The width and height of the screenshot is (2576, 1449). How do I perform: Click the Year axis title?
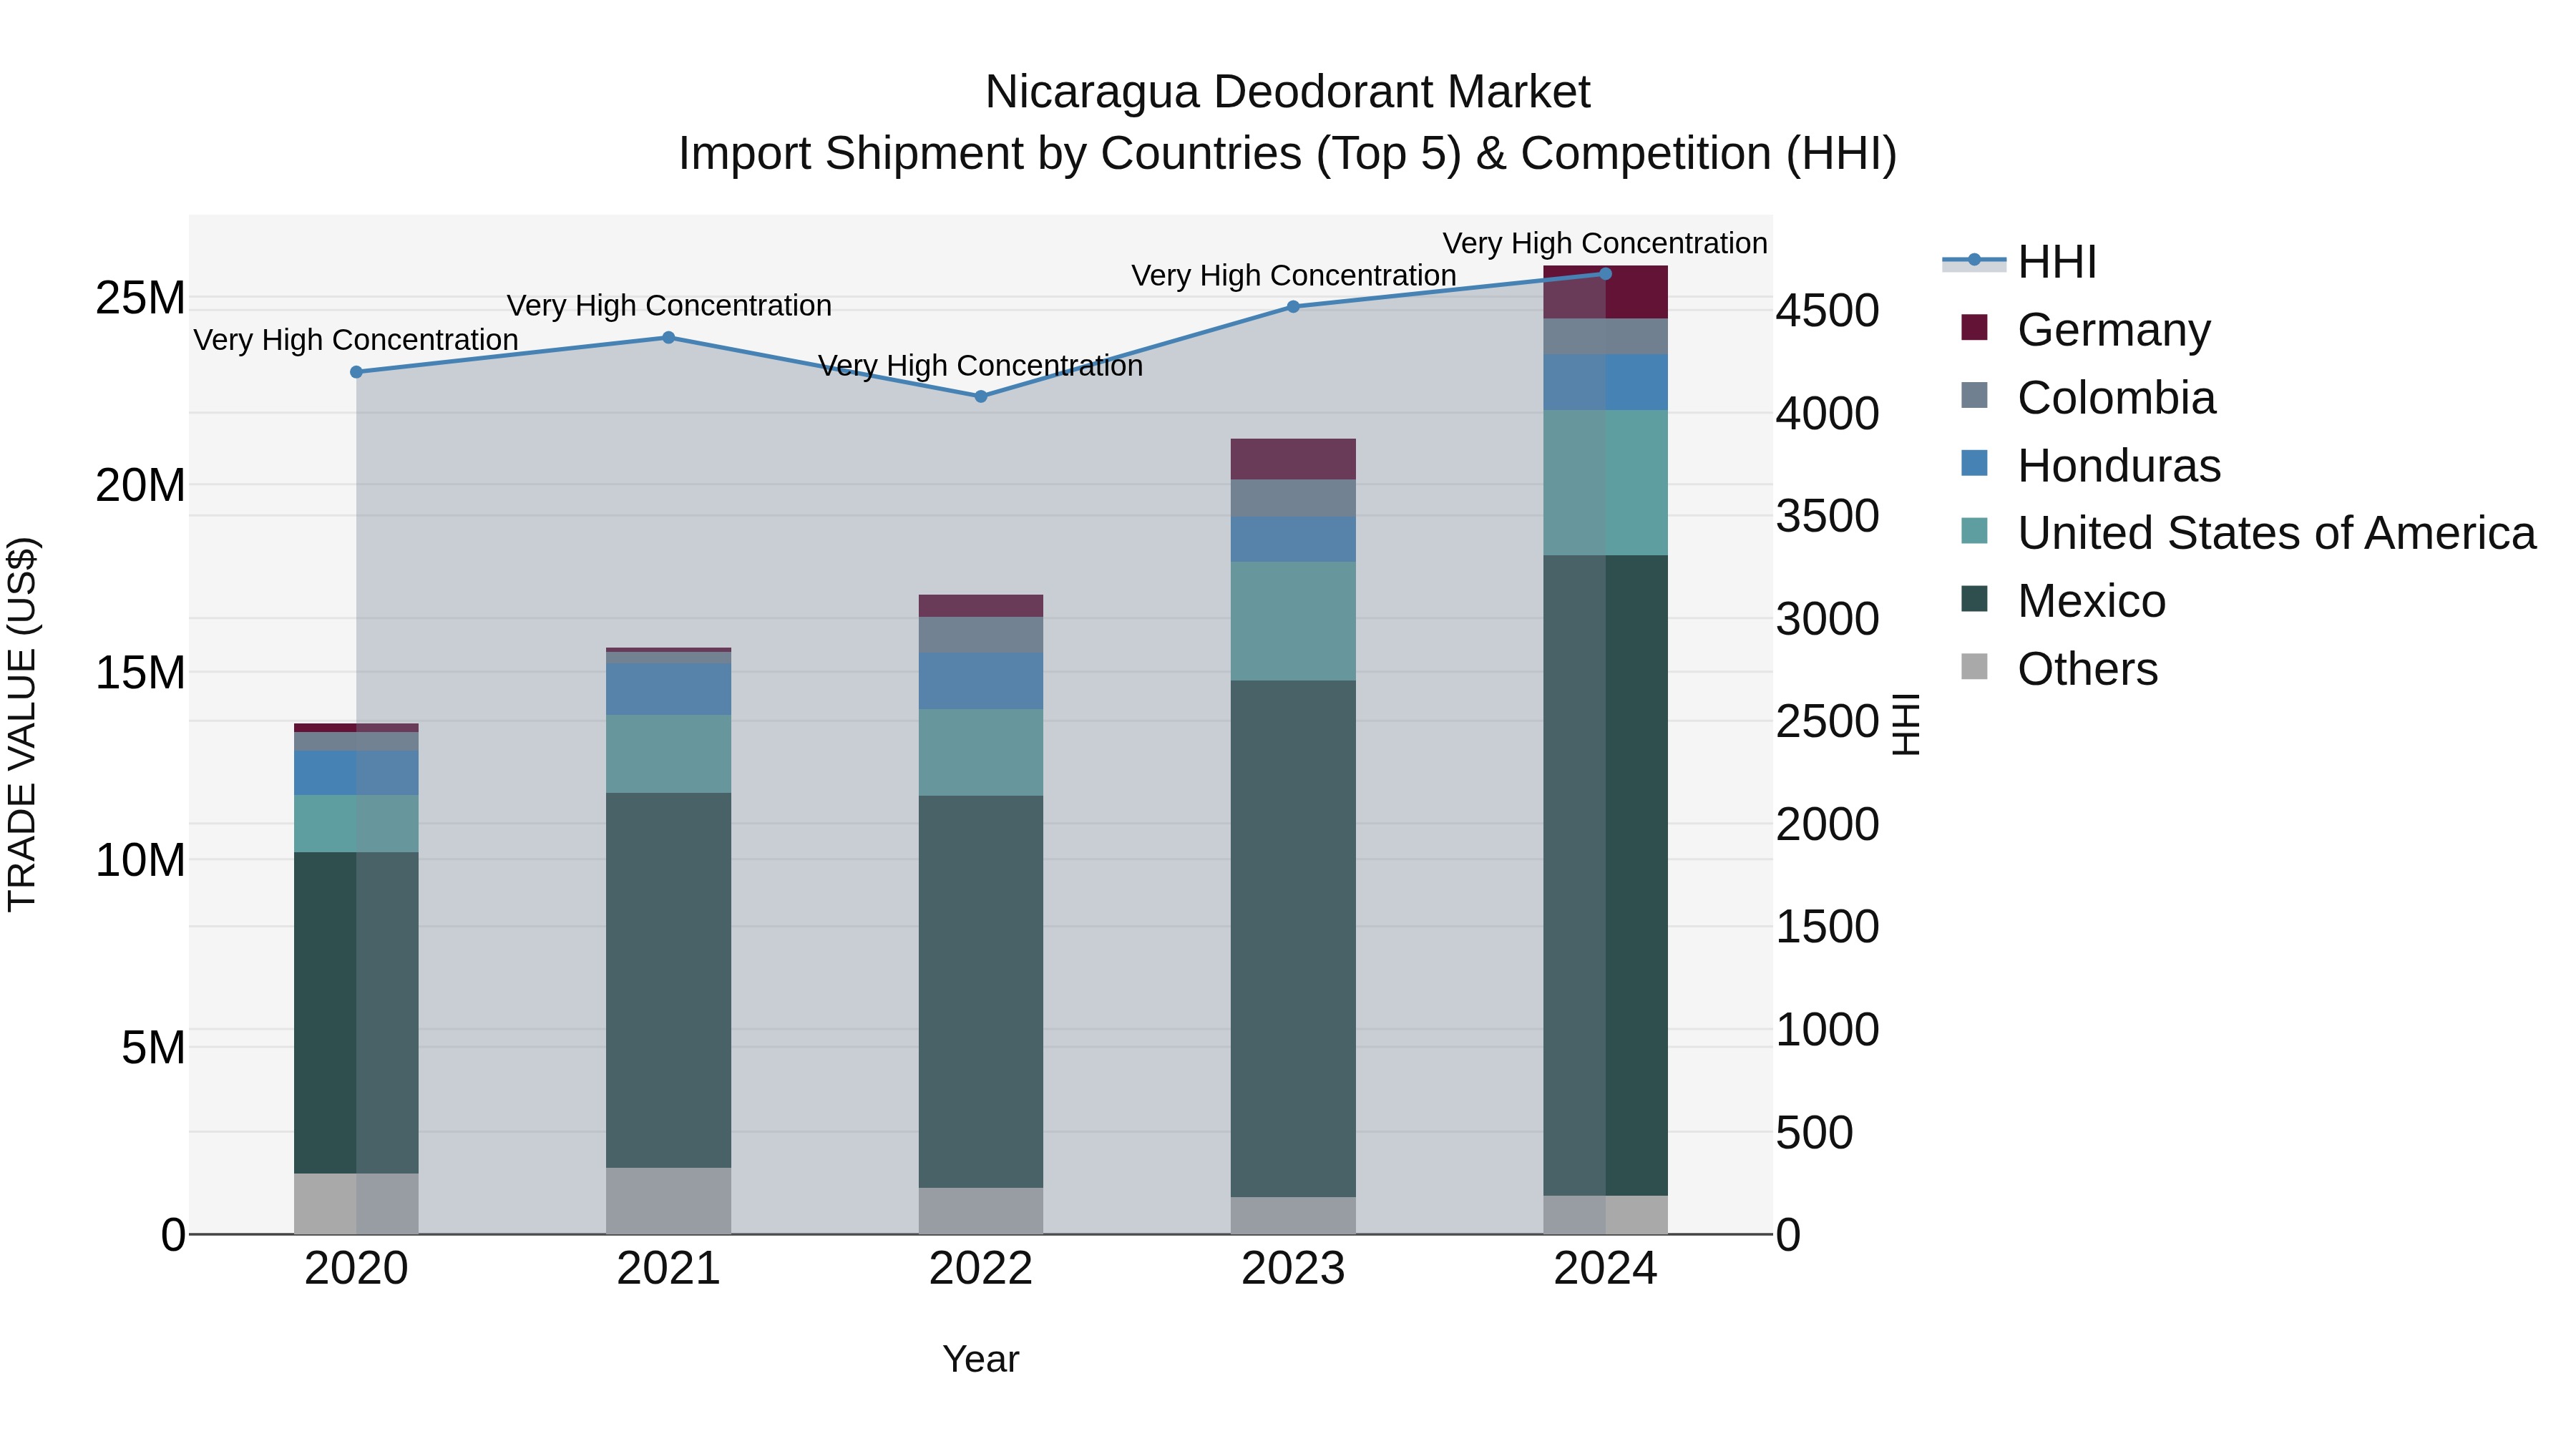pyautogui.click(x=981, y=1360)
